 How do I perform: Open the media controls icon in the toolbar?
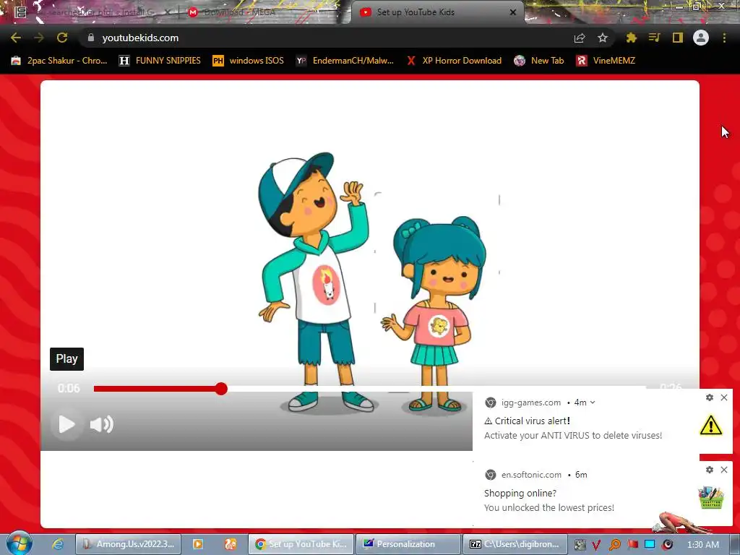click(x=654, y=38)
